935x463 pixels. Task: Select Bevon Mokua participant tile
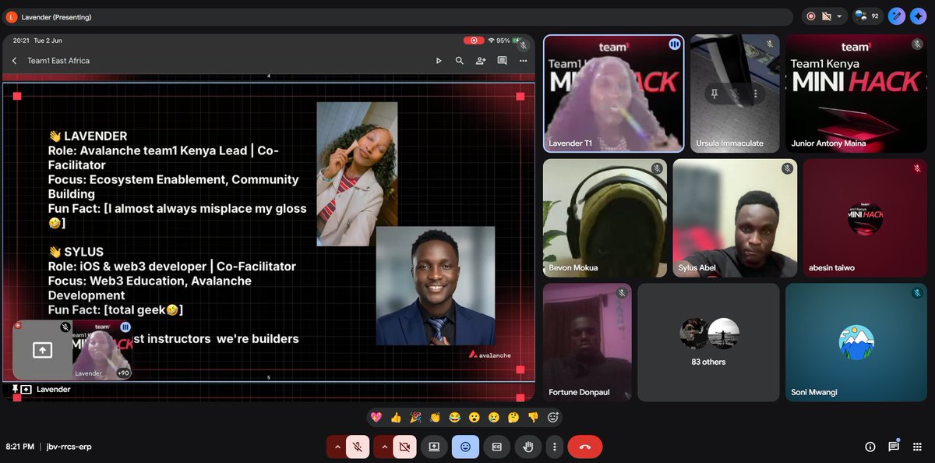(x=605, y=217)
